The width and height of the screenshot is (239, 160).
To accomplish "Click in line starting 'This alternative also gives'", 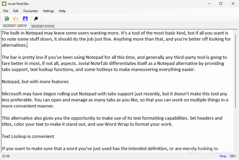I will [112, 118].
